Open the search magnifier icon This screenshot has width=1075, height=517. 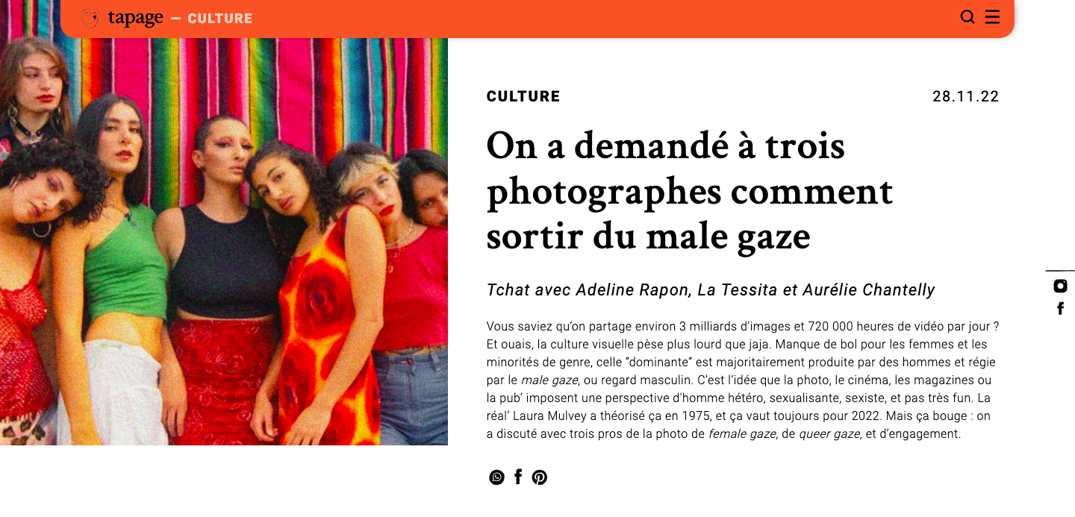coord(967,17)
